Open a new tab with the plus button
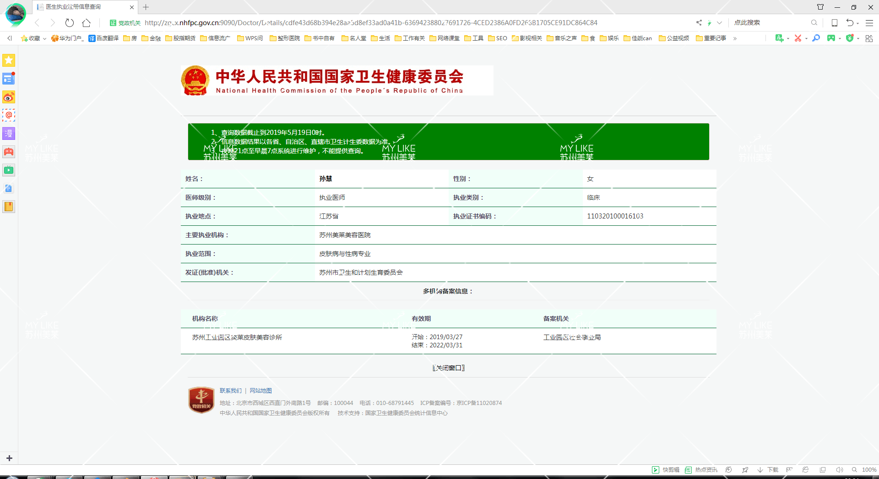Viewport: 879px width, 479px height. pos(146,7)
